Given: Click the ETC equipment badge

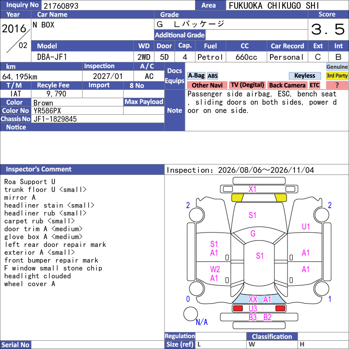Looking at the screenshot, I should click(x=315, y=85).
